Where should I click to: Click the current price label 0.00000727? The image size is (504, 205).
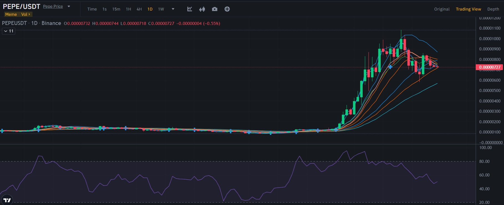490,67
